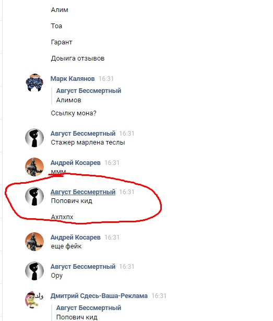Open Август Бессмертный name above 'Стажер марлена теслы'
Viewport: 273px width, 321px height.
click(83, 134)
